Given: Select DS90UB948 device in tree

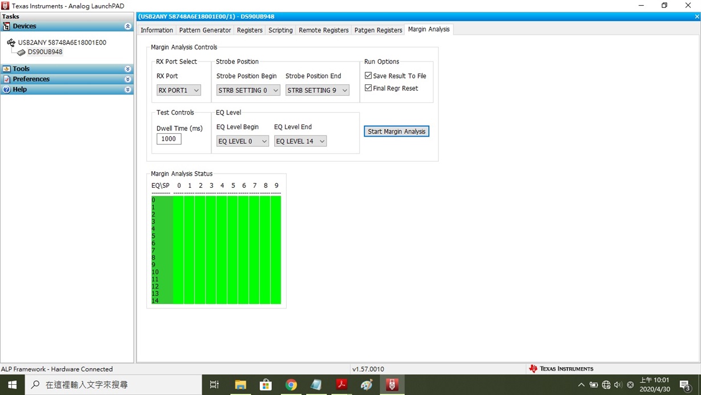Looking at the screenshot, I should point(45,52).
